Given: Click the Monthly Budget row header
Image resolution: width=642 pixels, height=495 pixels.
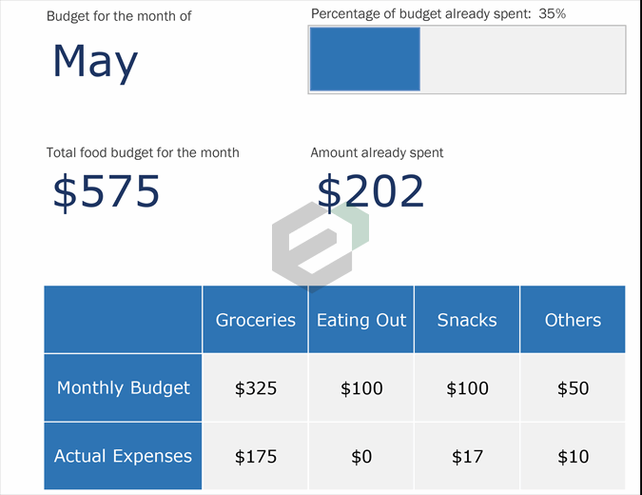Looking at the screenshot, I should point(123,387).
